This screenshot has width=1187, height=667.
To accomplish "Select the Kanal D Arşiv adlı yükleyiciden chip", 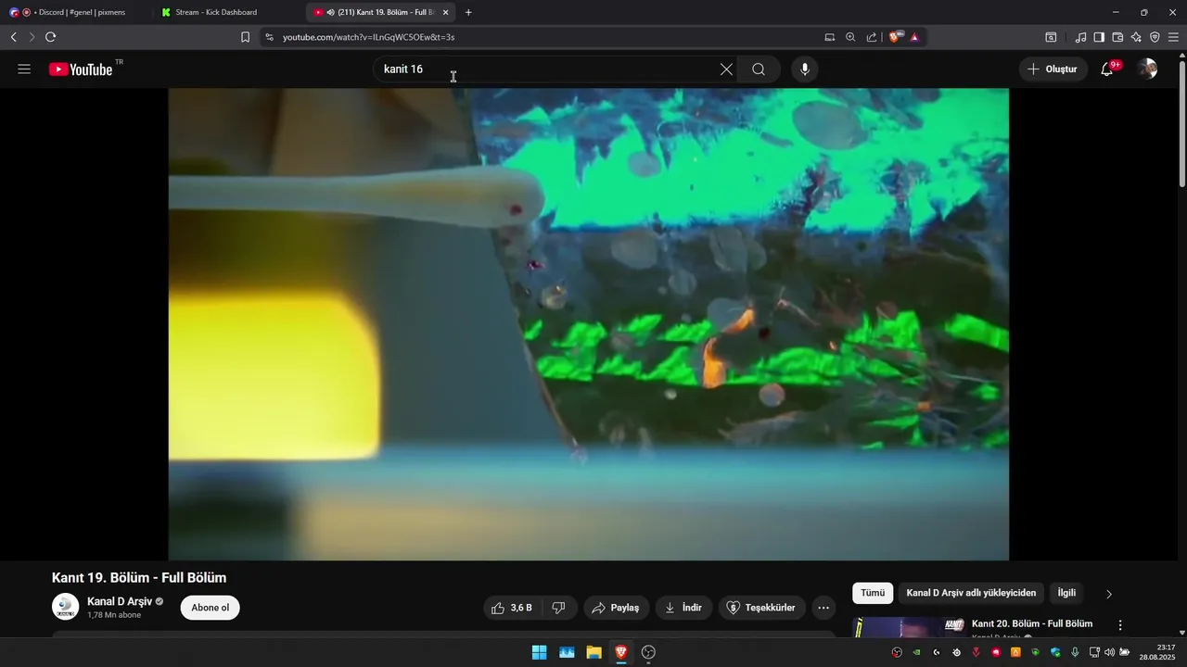I will click(x=971, y=593).
